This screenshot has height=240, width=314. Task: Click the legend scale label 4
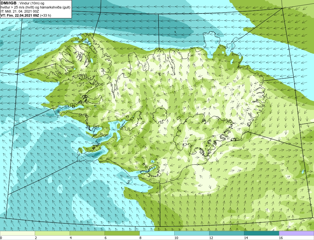click(x=71, y=238)
